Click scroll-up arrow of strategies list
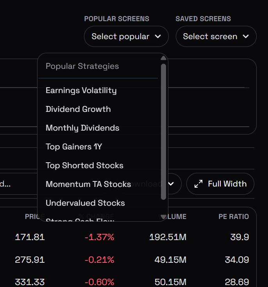The image size is (268, 287). click(163, 58)
